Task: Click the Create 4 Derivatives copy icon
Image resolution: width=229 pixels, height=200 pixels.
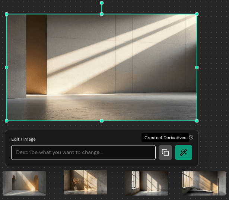Action: coord(165,153)
